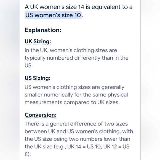Click the lone "US." line under UK Sizing
160x160 pixels.
click(29, 65)
